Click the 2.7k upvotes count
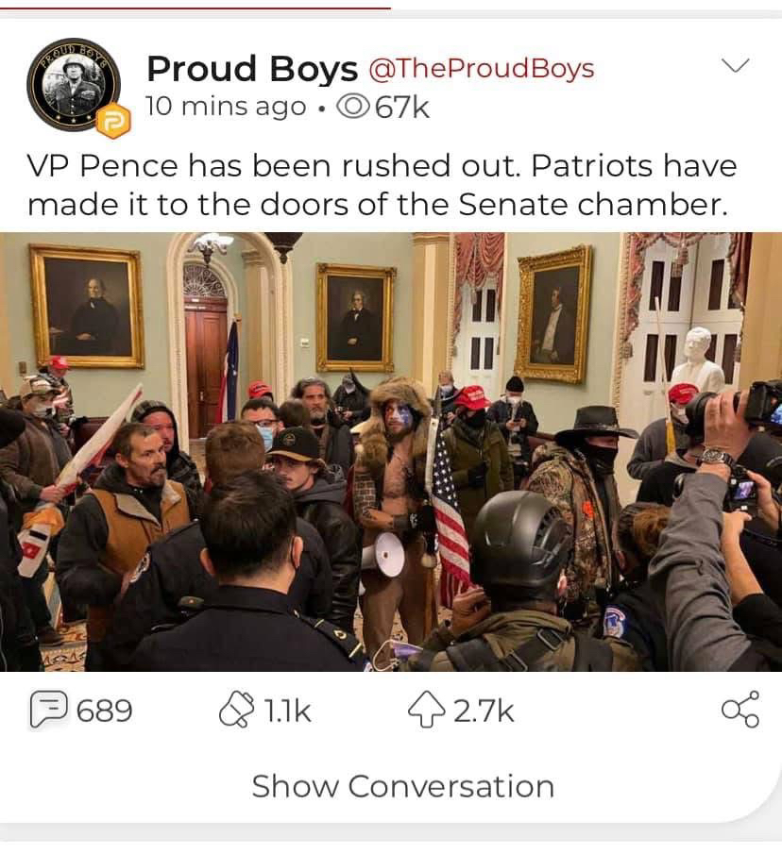 [x=484, y=711]
